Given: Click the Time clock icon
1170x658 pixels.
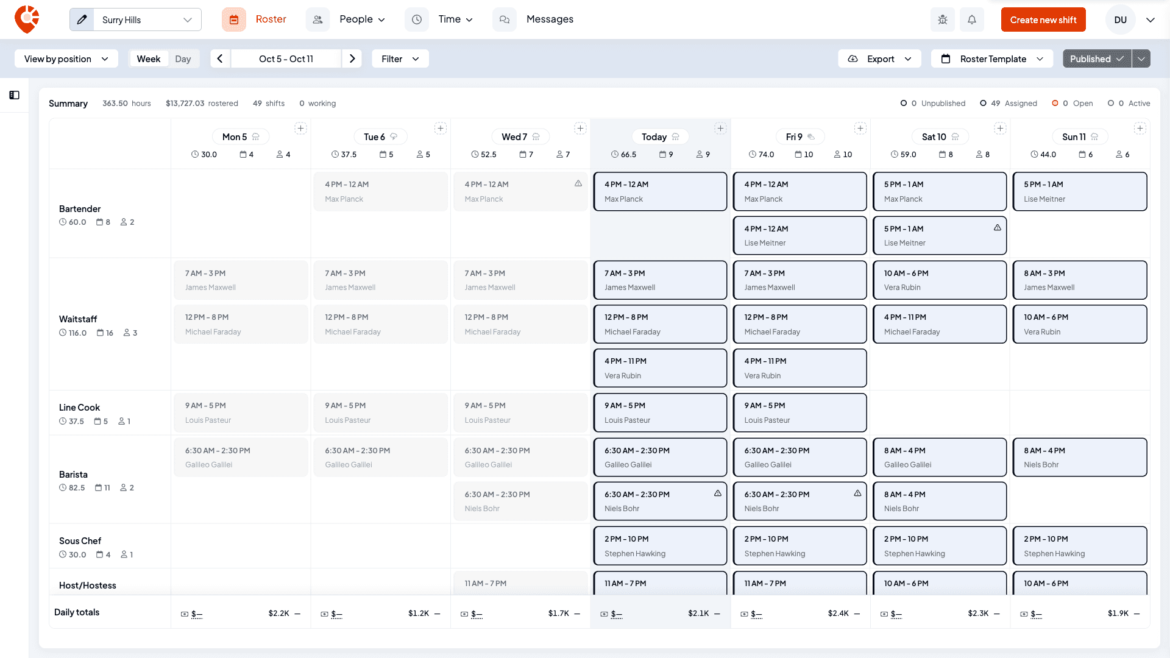Looking at the screenshot, I should click(417, 19).
